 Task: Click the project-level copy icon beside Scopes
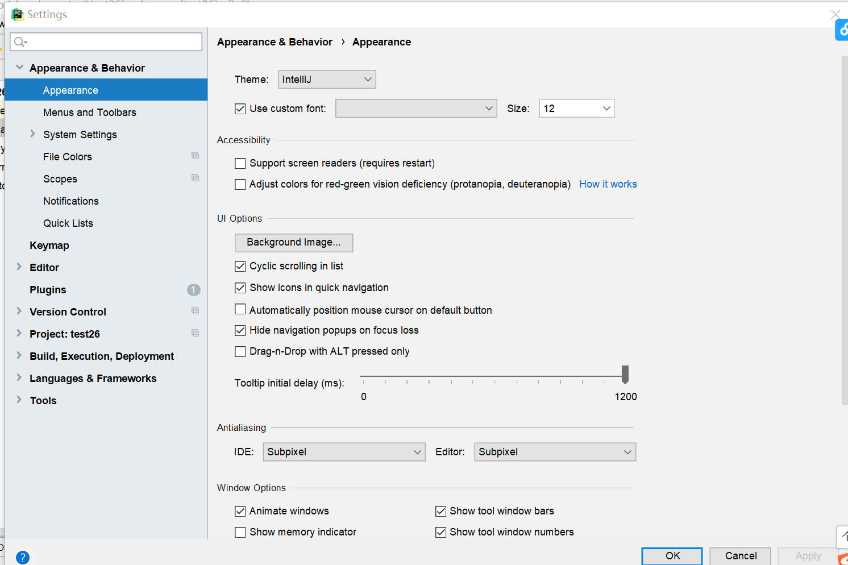pos(195,178)
